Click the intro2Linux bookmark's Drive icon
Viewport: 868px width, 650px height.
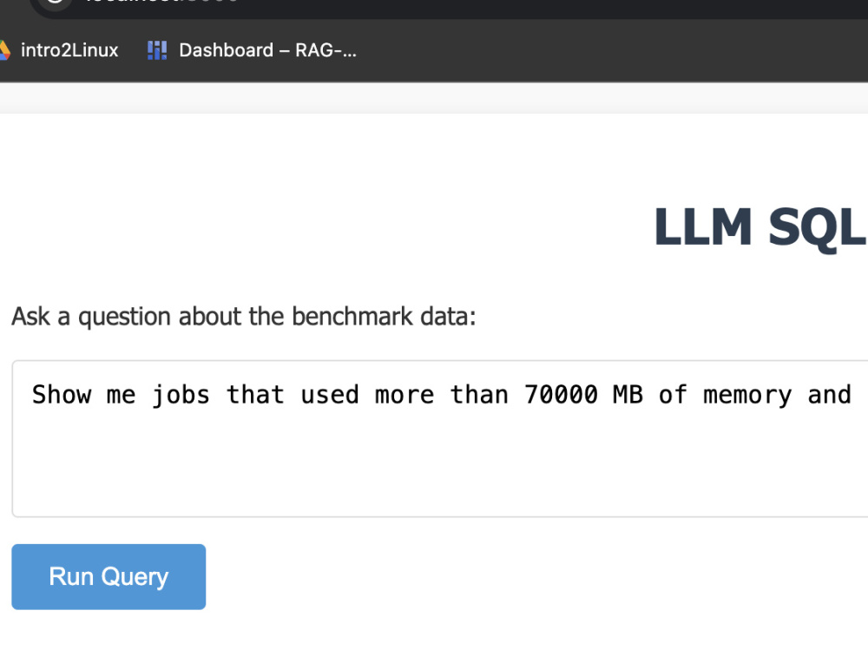(4, 50)
